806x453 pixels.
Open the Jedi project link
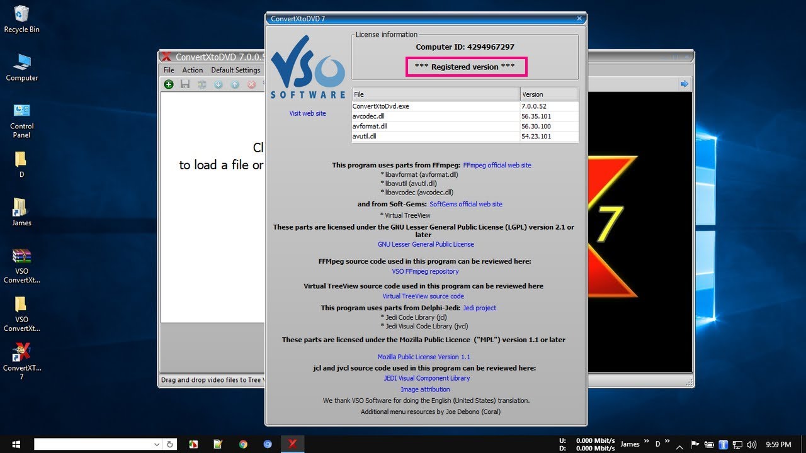[x=479, y=308]
